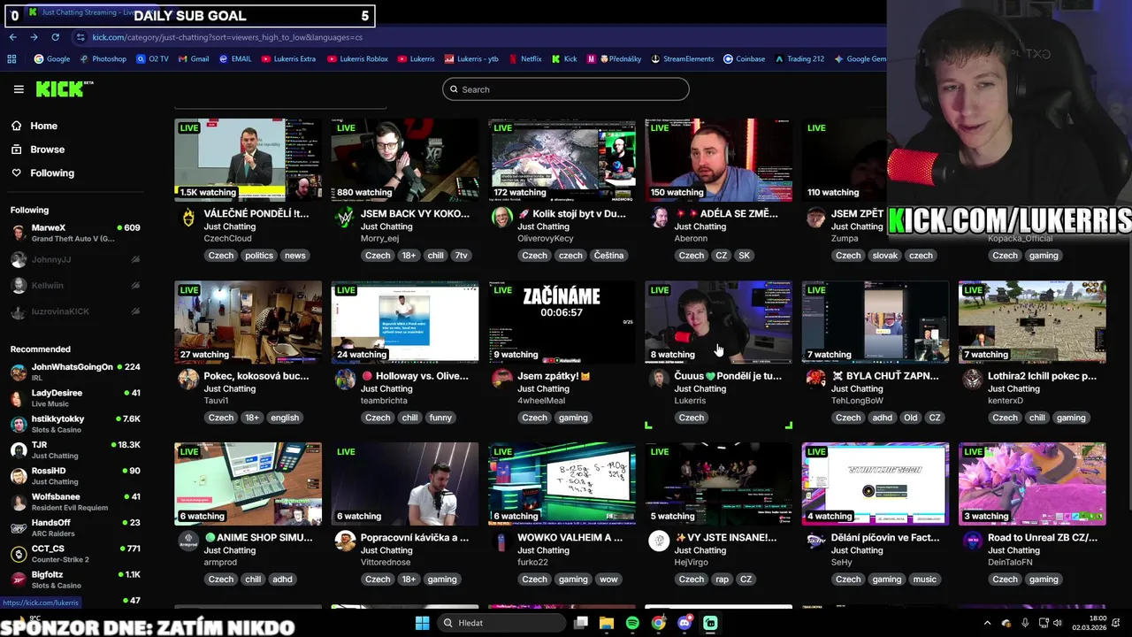Viewport: 1132px width, 637px height.
Task: Open the 880 watching Morry_eej thumbnail
Action: click(404, 160)
